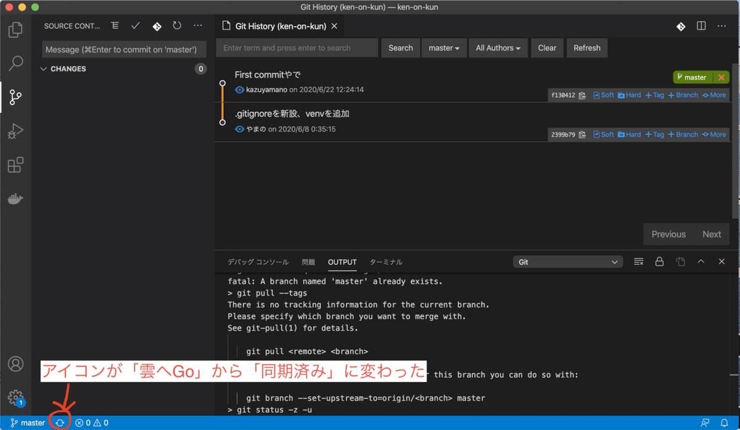Open the Docker view in activity bar

pyautogui.click(x=15, y=199)
